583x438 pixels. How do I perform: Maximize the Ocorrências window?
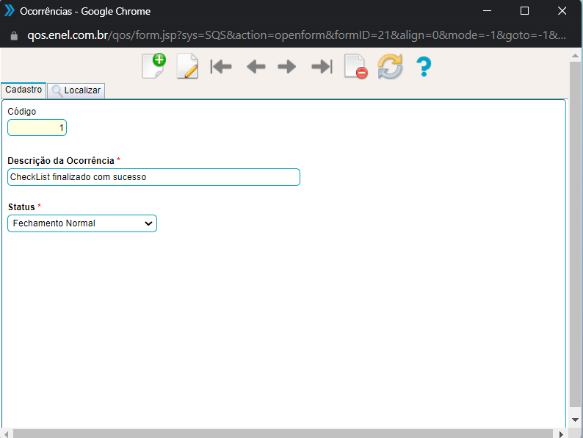[x=524, y=11]
